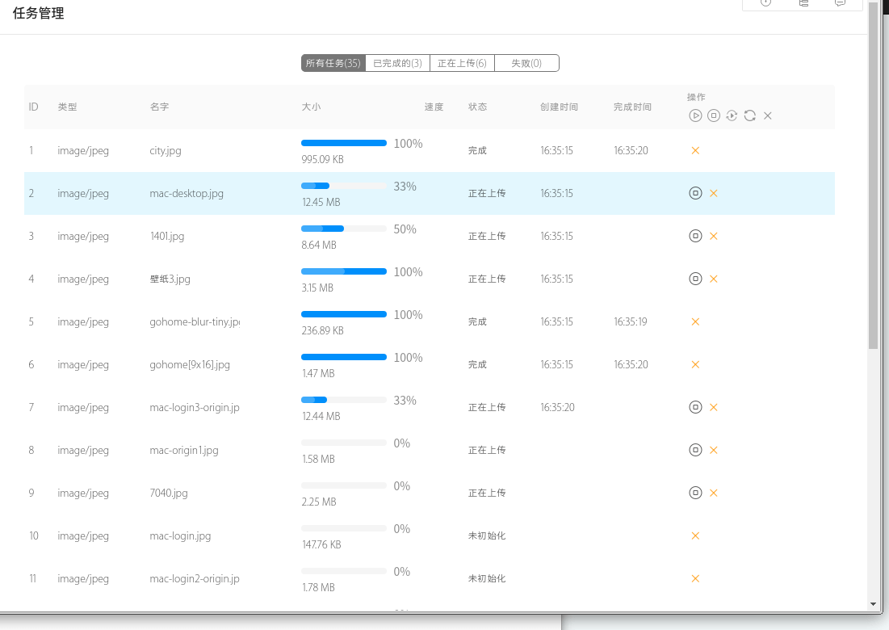Click the mac-login3-origin file name
This screenshot has height=630, width=889.
(195, 408)
